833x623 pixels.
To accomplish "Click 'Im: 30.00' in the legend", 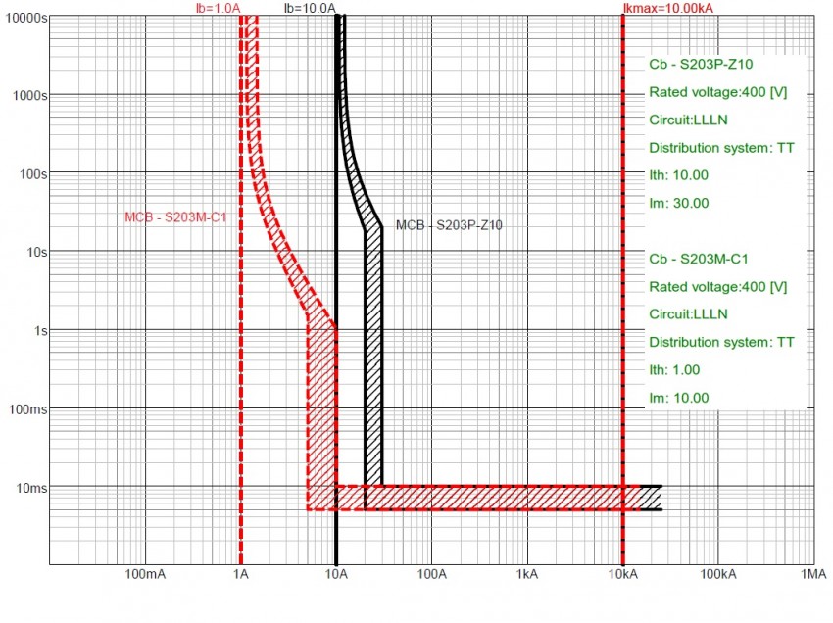I will pos(678,203).
